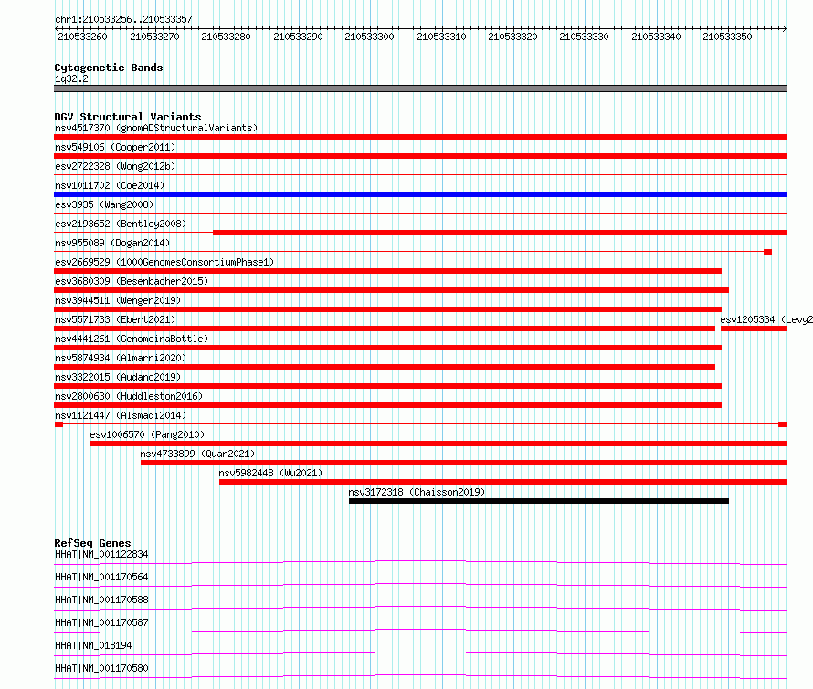
Task: Click small red block at Alsmadi2014 left end
Action: [58, 424]
